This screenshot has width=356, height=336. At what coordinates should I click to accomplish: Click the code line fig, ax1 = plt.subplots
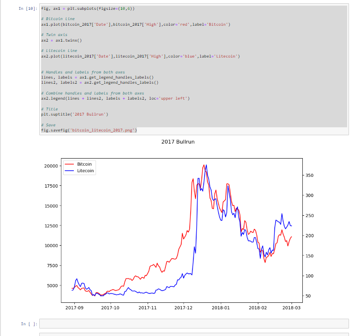(x=88, y=8)
